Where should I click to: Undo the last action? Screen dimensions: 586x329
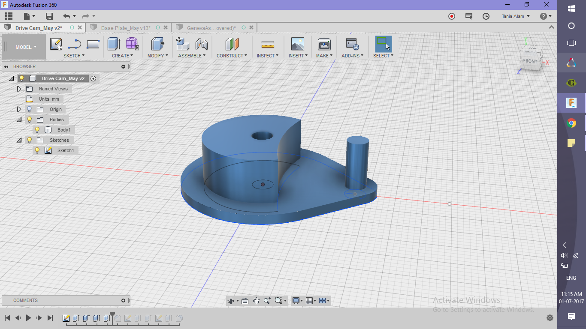[x=66, y=16]
